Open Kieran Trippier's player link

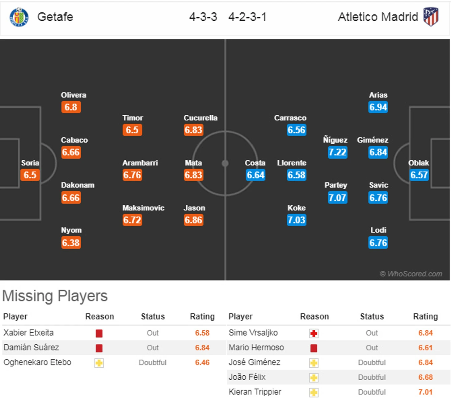tap(255, 392)
